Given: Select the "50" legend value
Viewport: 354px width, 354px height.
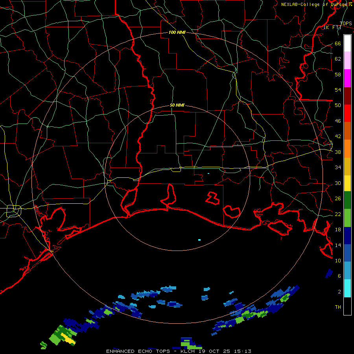Looking at the screenshot, I should click(338, 105).
